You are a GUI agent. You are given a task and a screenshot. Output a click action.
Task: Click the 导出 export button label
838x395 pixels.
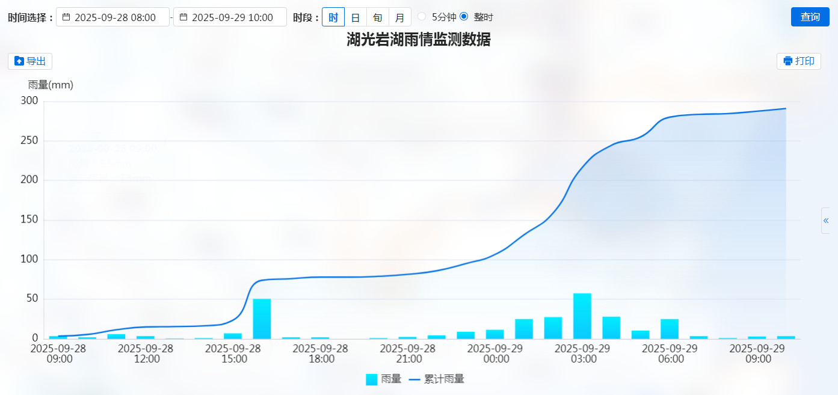[x=36, y=61]
